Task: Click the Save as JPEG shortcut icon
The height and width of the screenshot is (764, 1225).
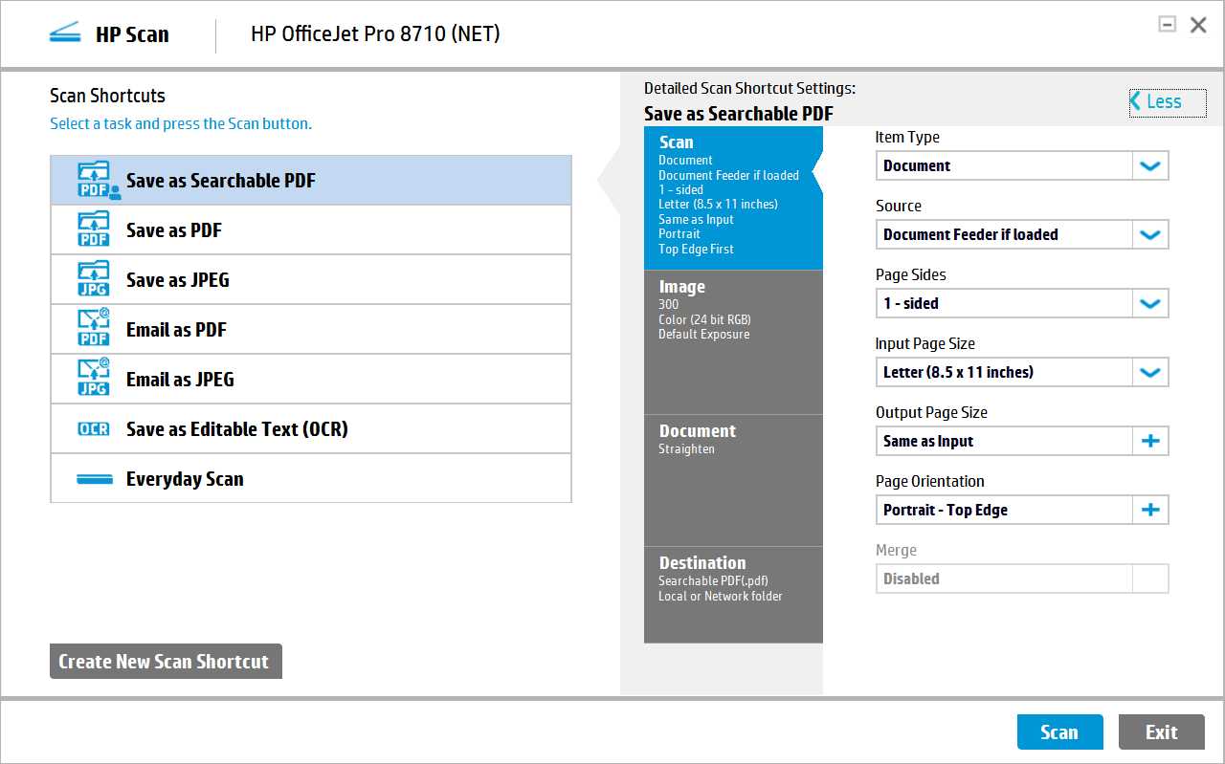Action: tap(93, 279)
